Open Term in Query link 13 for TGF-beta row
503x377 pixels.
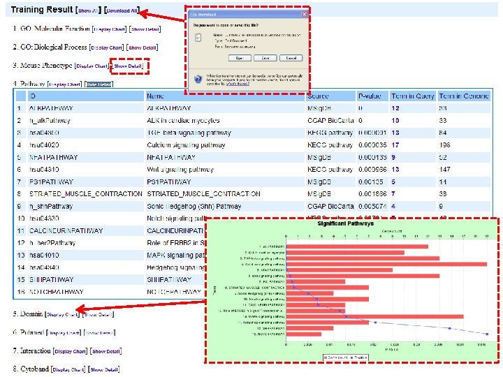click(395, 133)
